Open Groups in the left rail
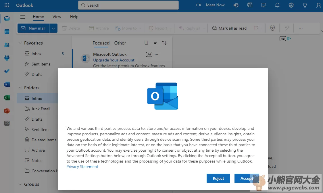Image resolution: width=323 pixels, height=193 pixels. (x=7, y=58)
